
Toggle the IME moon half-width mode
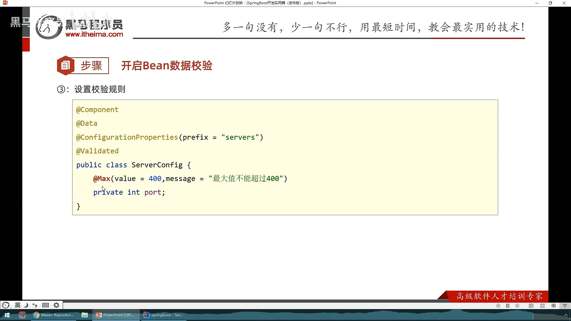(x=26, y=305)
